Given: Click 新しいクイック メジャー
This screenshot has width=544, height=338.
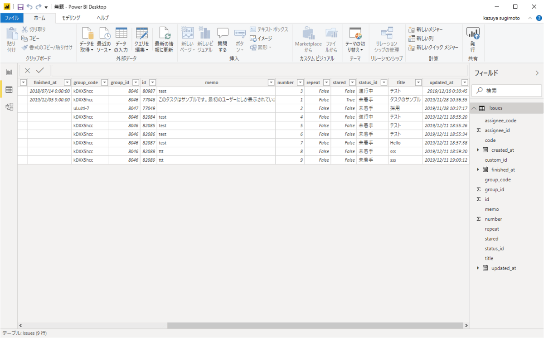Looking at the screenshot, I should click(x=434, y=48).
